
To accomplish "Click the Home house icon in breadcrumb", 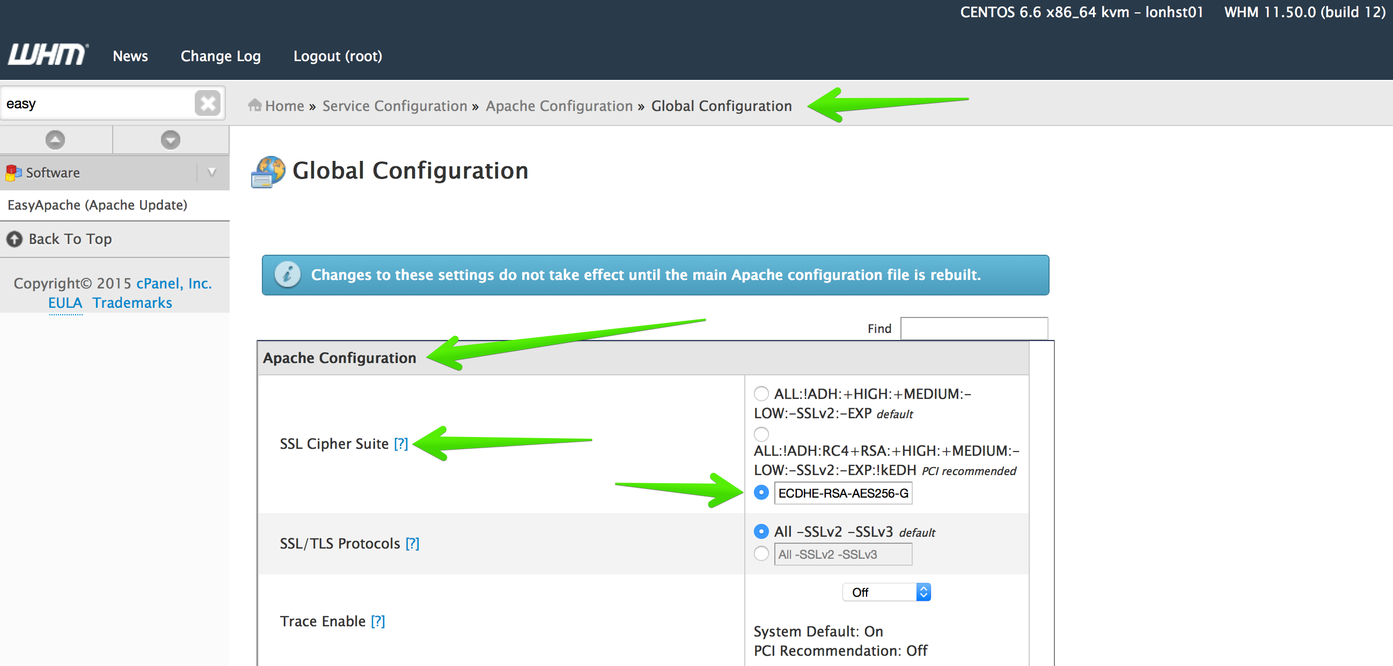I will (255, 105).
